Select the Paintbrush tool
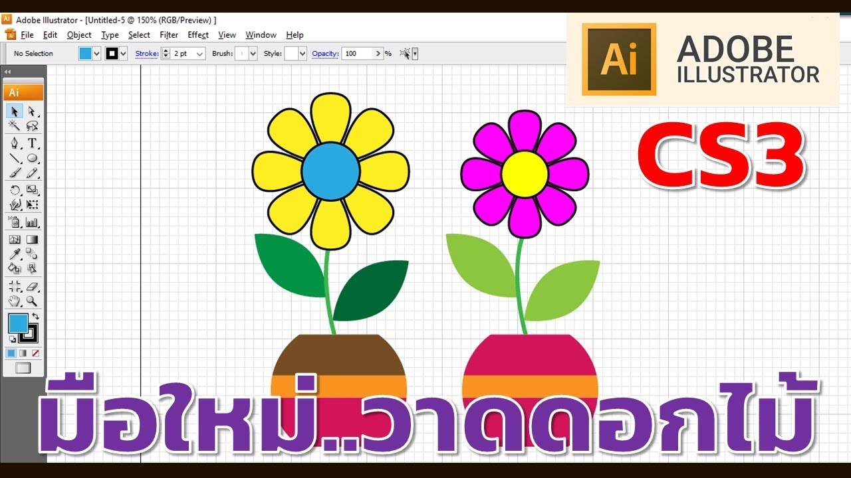Image resolution: width=851 pixels, height=478 pixels. [15, 173]
